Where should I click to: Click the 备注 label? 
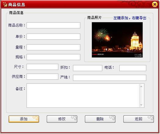point(20,89)
